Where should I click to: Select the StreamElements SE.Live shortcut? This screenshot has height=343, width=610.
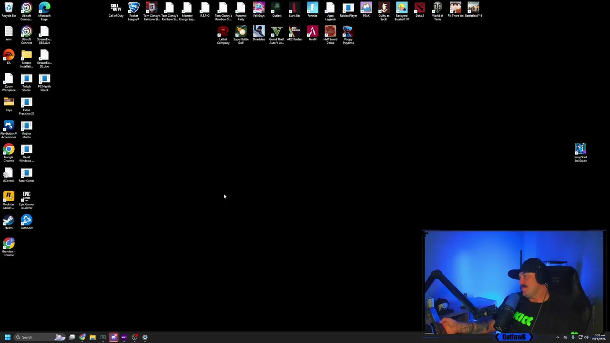[x=44, y=59]
